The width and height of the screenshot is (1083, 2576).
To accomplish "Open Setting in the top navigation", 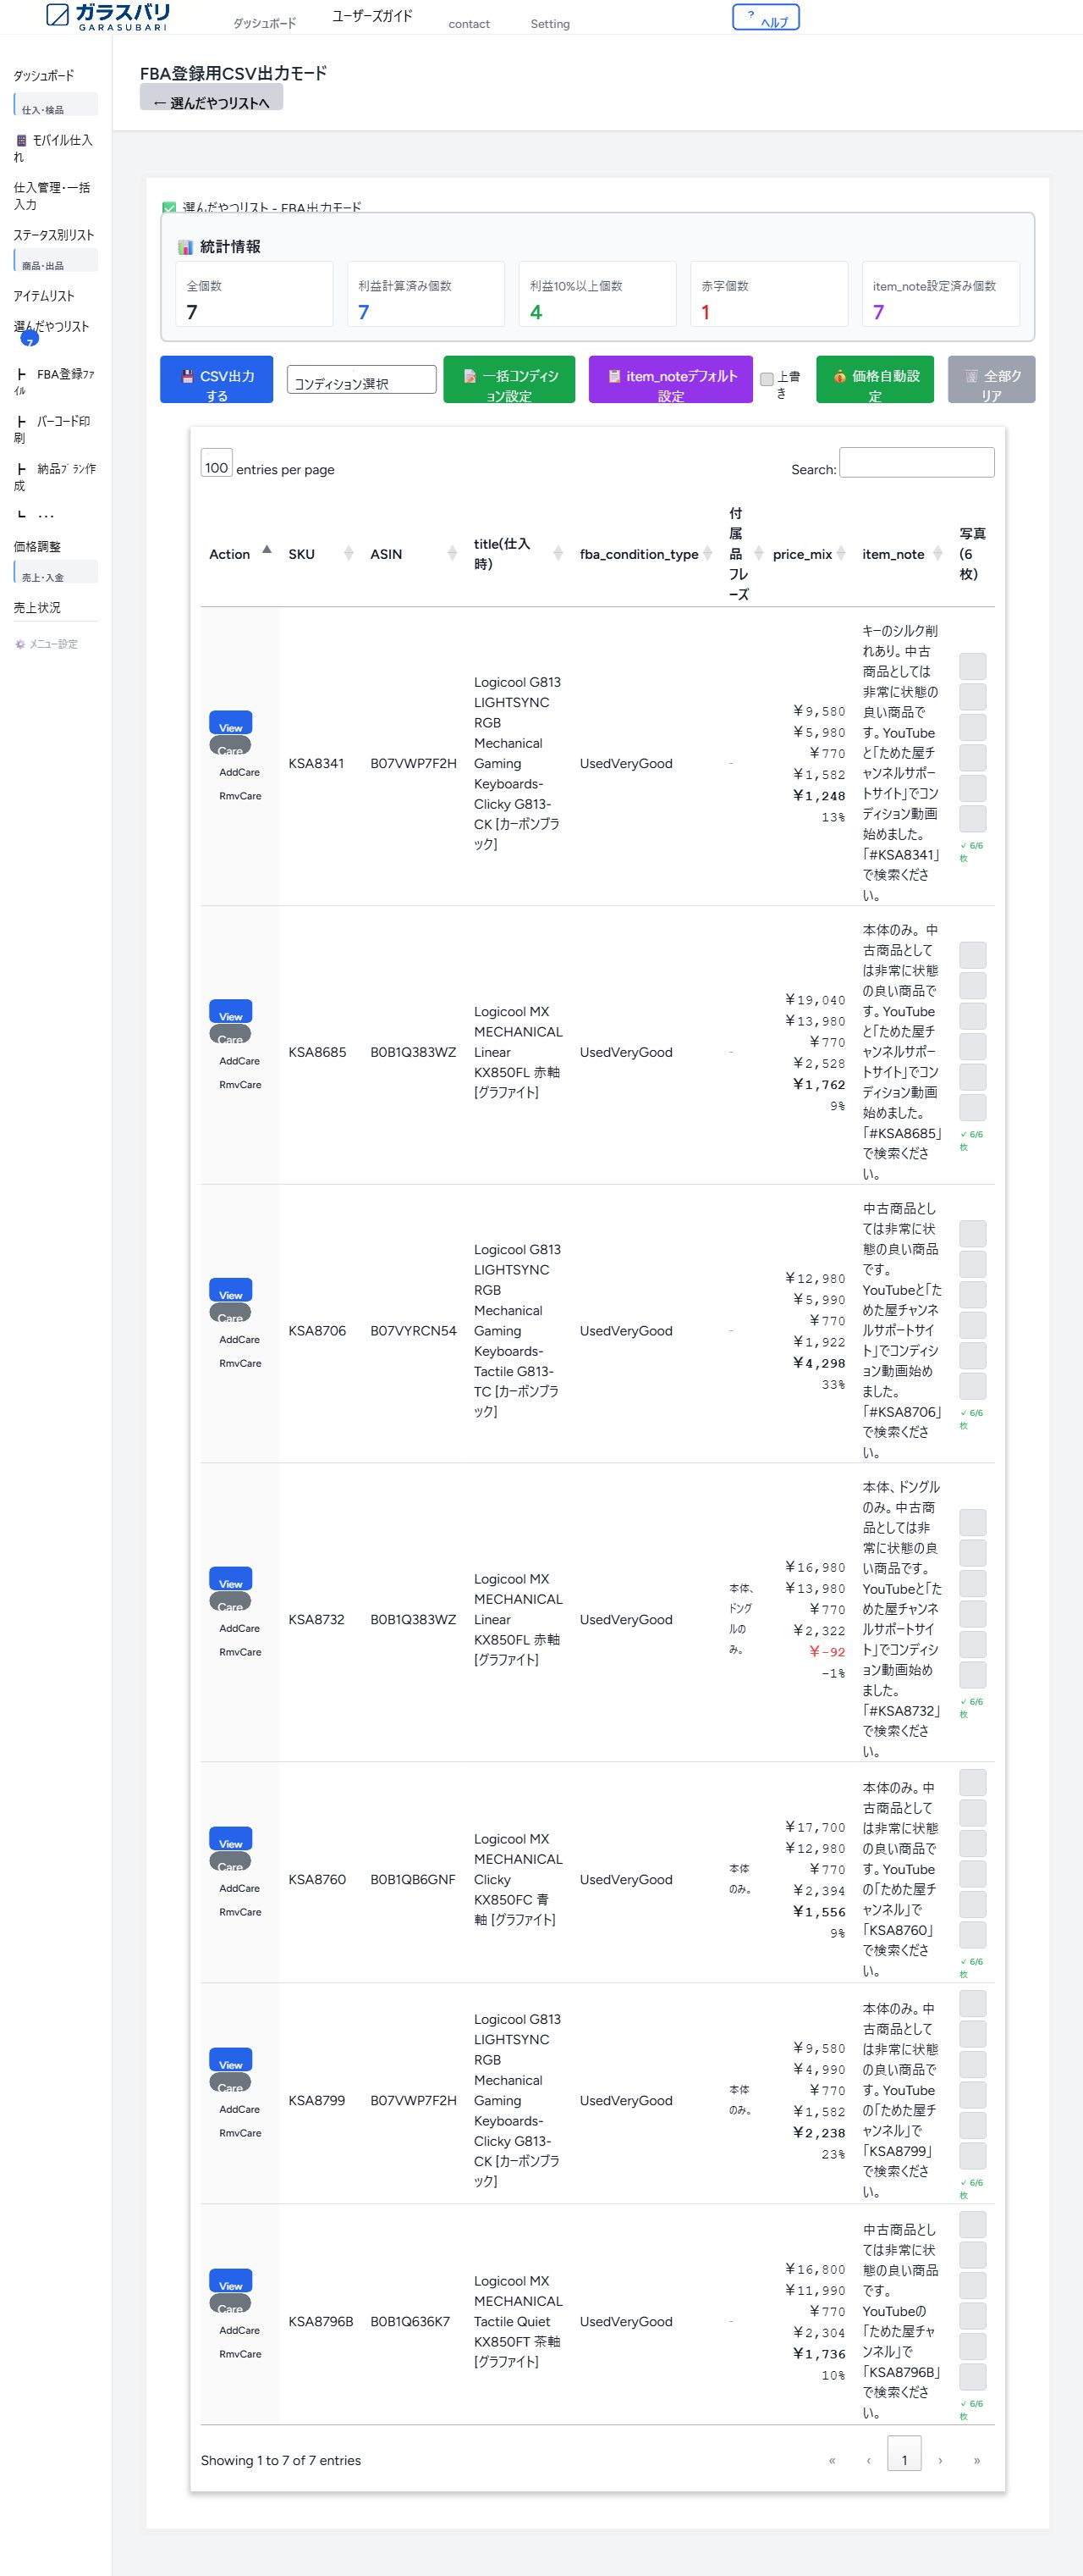I will [549, 24].
